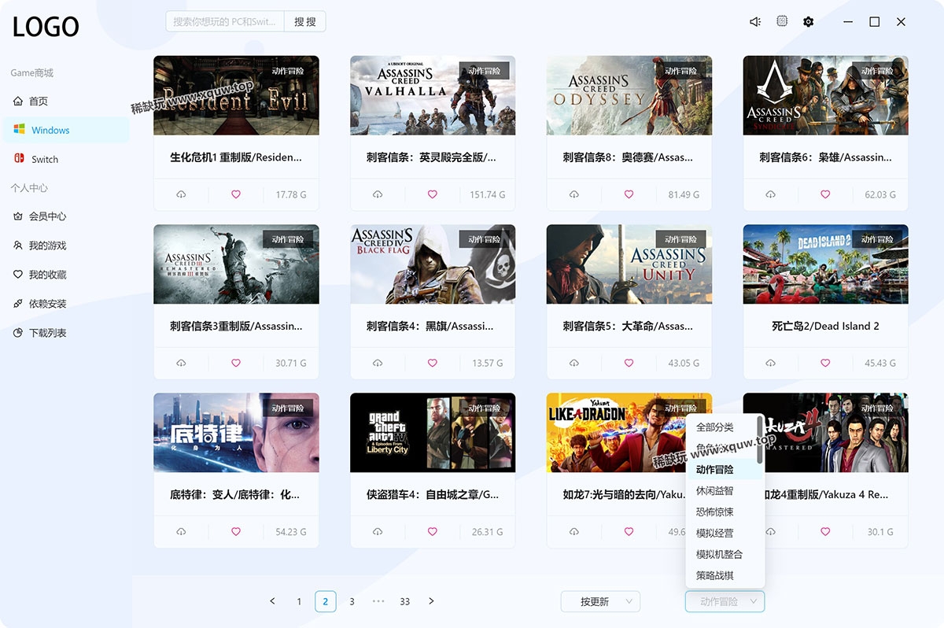Open Switch games section
Viewport: 944px width, 628px height.
[65, 159]
